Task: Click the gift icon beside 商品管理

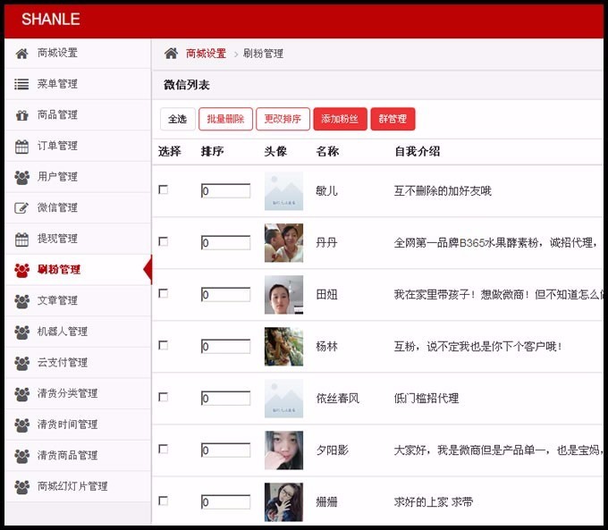Action: click(21, 115)
